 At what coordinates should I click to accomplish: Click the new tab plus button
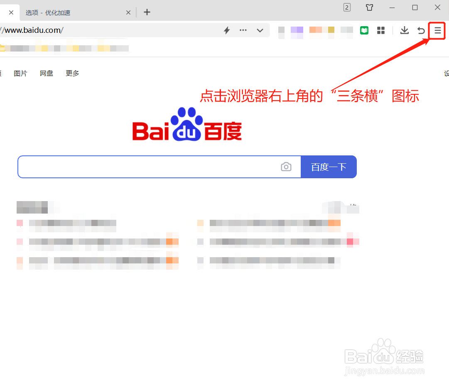(147, 12)
